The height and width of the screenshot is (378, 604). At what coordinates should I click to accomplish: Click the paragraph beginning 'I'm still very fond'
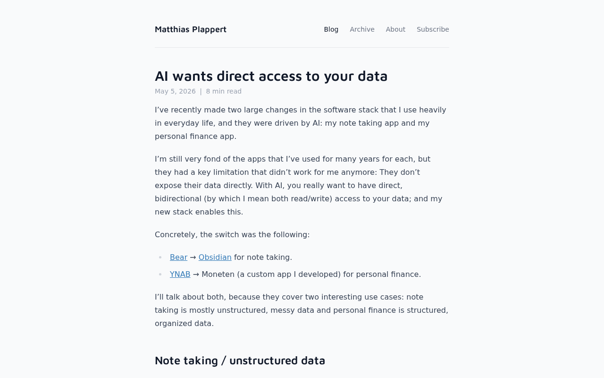tap(299, 185)
